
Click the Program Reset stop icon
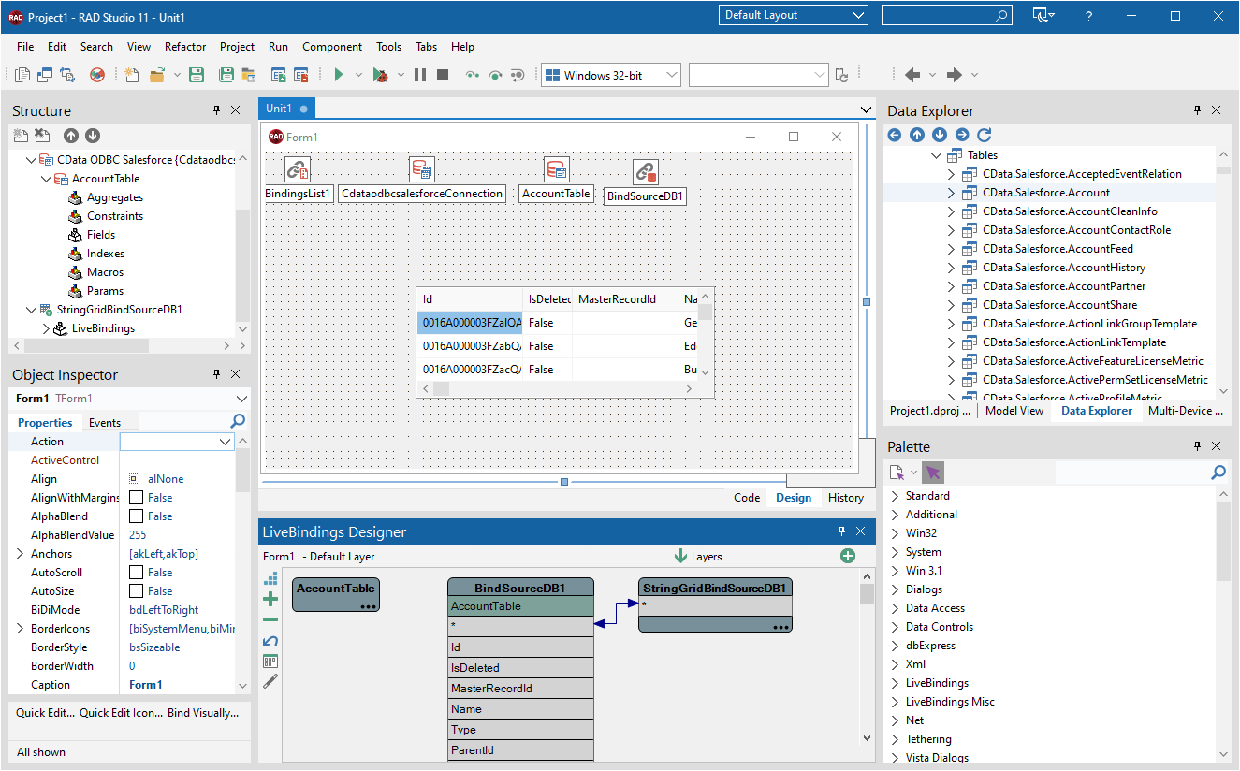[x=442, y=74]
